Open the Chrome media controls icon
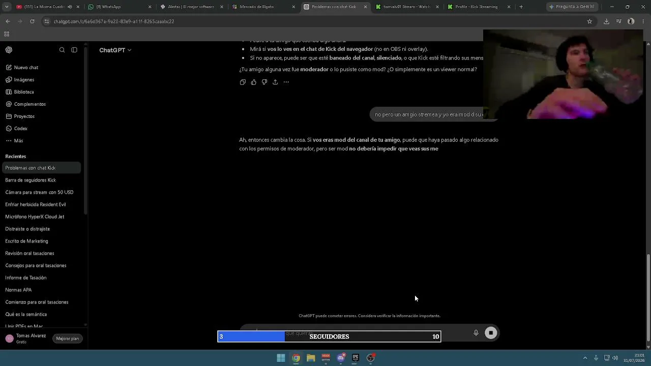651x366 pixels. tap(618, 21)
